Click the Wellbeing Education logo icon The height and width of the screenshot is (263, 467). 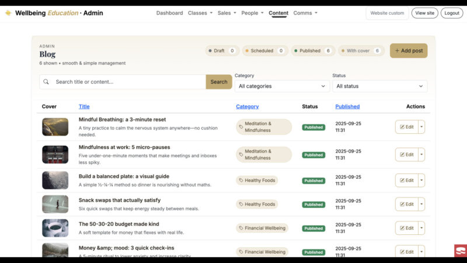[8, 13]
